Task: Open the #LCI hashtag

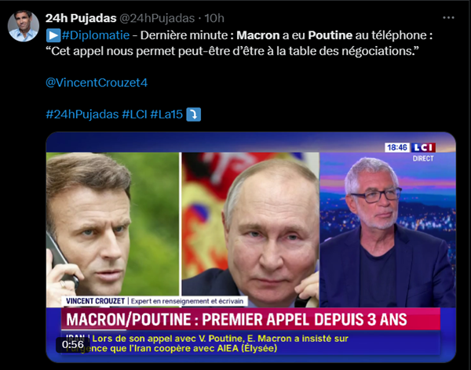Action: pyautogui.click(x=134, y=114)
